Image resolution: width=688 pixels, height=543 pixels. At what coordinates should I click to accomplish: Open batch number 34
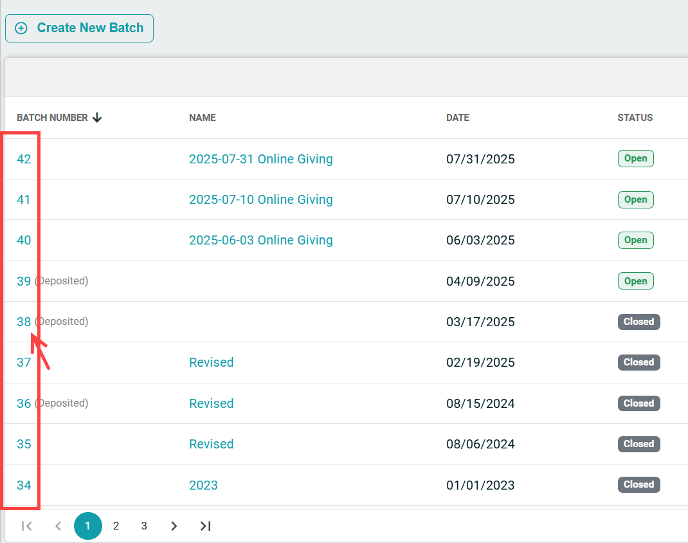(x=24, y=485)
